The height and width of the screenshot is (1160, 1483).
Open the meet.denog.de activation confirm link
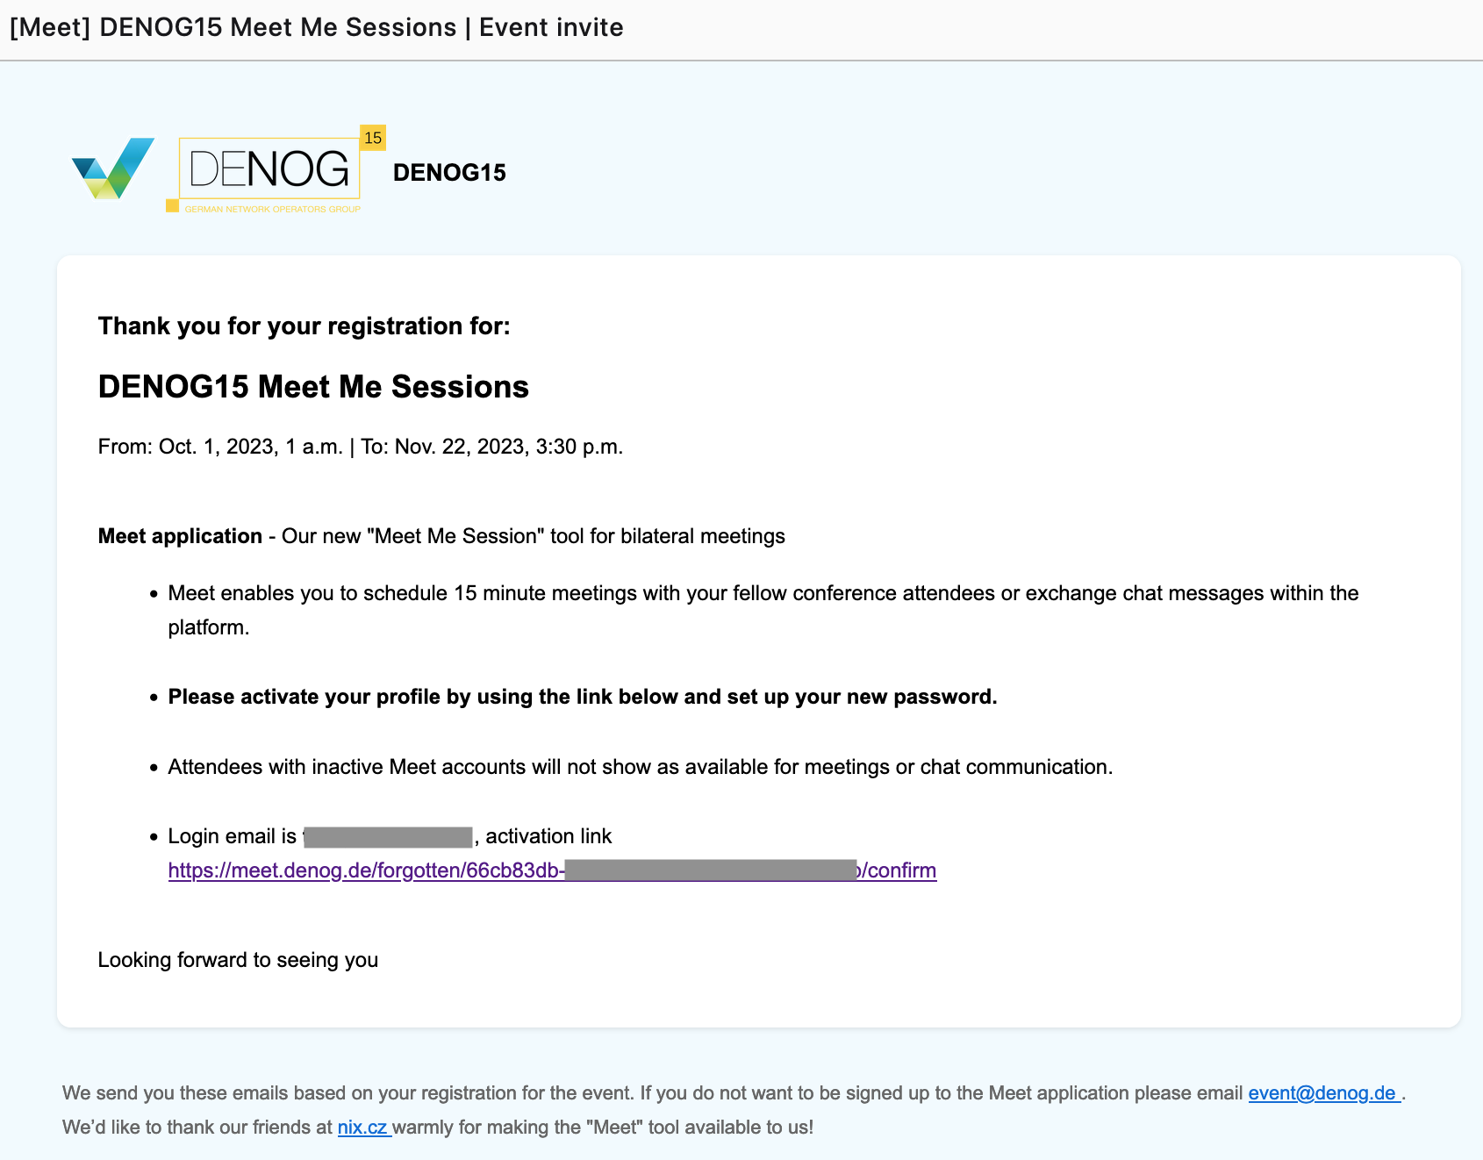point(552,870)
